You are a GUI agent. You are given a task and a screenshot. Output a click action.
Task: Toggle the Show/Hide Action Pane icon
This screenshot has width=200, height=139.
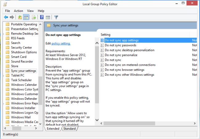click(48, 17)
